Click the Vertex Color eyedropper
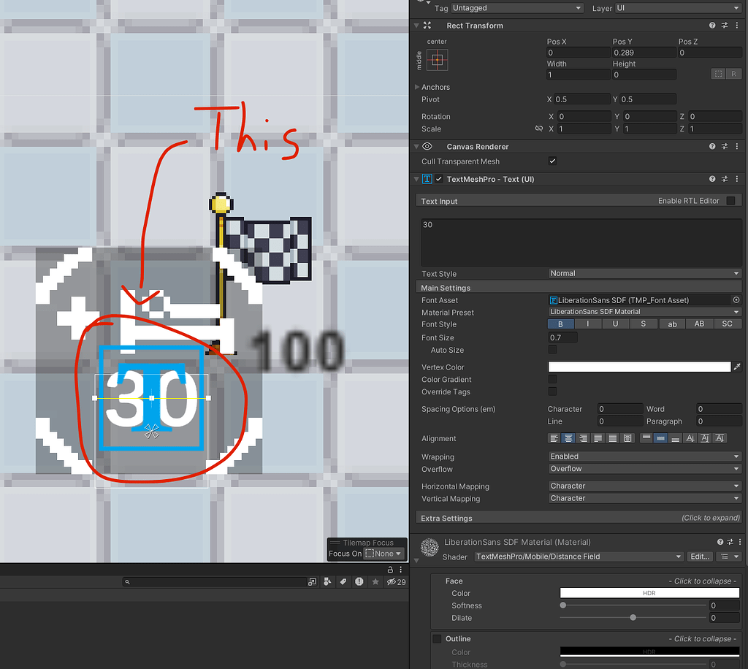The image size is (748, 669). (736, 367)
